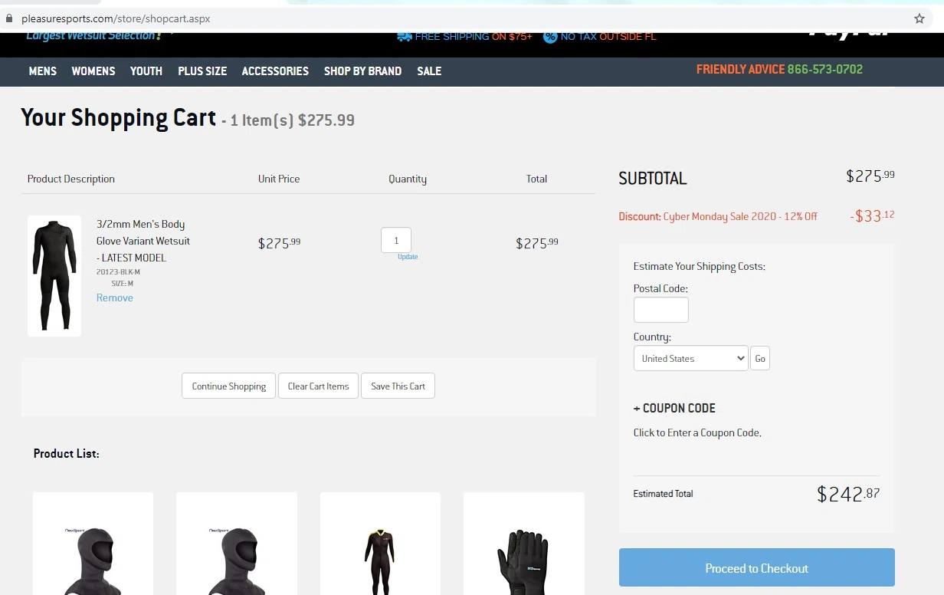Proceed to Checkout
Image resolution: width=944 pixels, height=595 pixels.
(x=757, y=568)
